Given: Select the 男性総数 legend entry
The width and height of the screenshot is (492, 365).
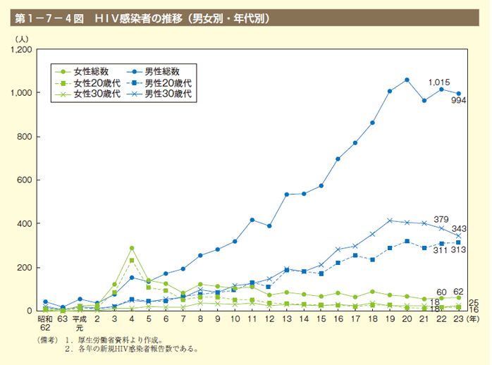Looking at the screenshot, I should pyautogui.click(x=153, y=71).
